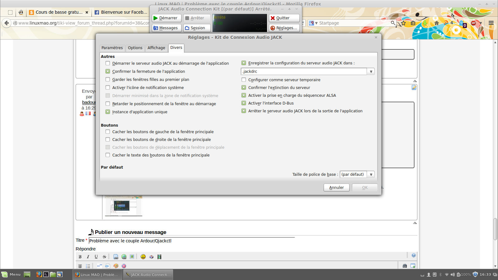This screenshot has width=498, height=280.
Task: Check Cacher le texte des boutons
Action: point(108,155)
